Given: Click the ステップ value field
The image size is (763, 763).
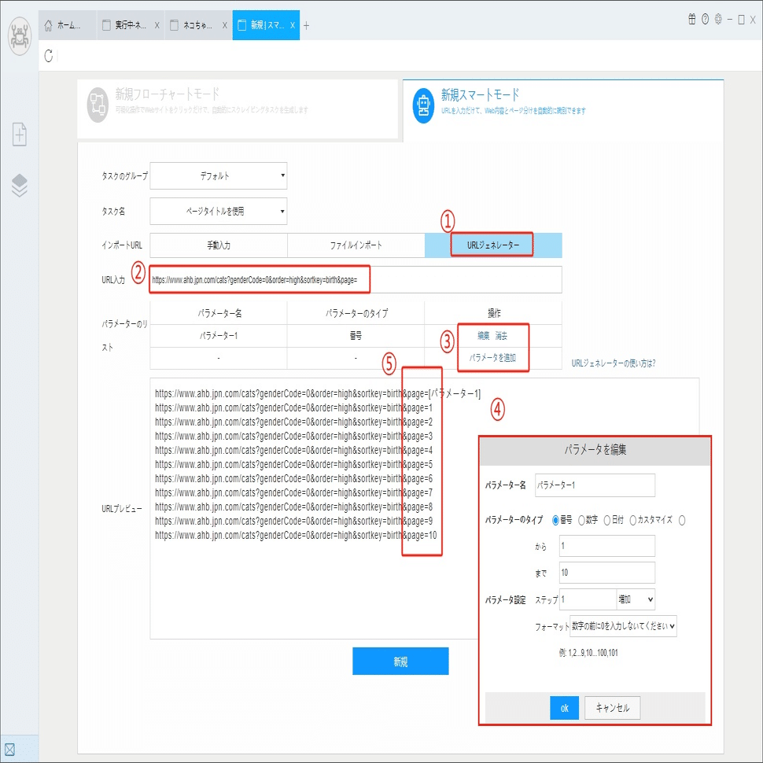Looking at the screenshot, I should click(588, 599).
